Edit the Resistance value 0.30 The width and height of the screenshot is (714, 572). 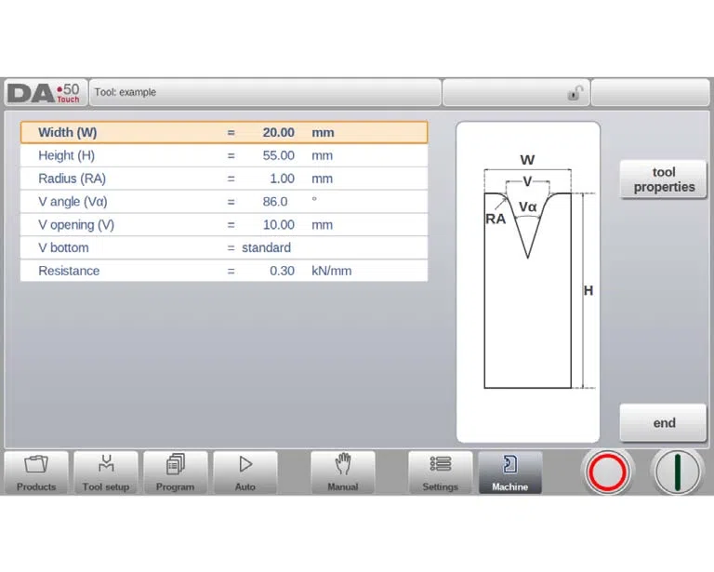282,271
